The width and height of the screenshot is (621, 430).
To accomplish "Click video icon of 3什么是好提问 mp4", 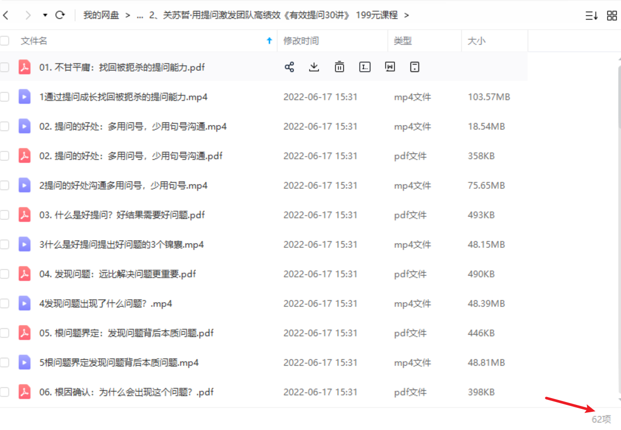I will pyautogui.click(x=25, y=245).
